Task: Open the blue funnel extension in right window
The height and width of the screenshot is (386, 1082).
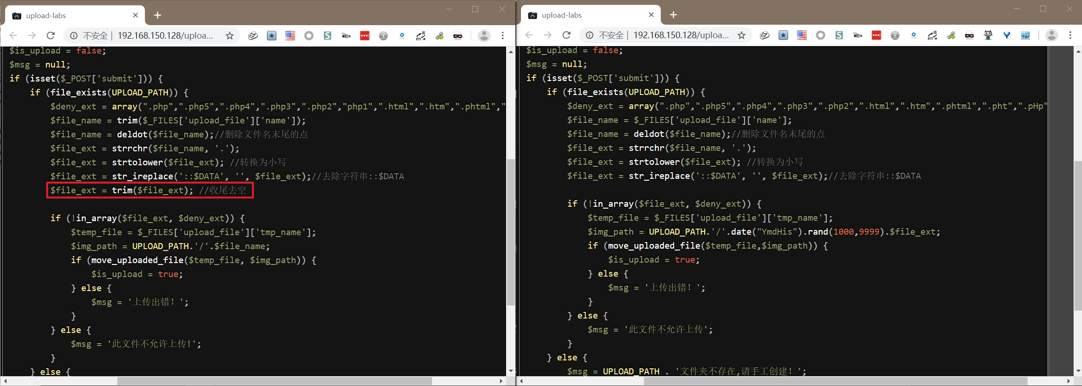Action: pyautogui.click(x=1007, y=35)
